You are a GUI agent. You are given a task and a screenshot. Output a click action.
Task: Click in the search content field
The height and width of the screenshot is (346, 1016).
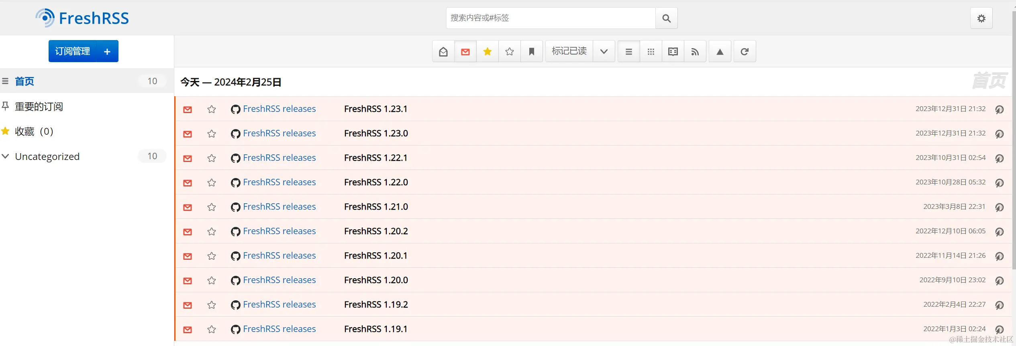[x=551, y=18]
